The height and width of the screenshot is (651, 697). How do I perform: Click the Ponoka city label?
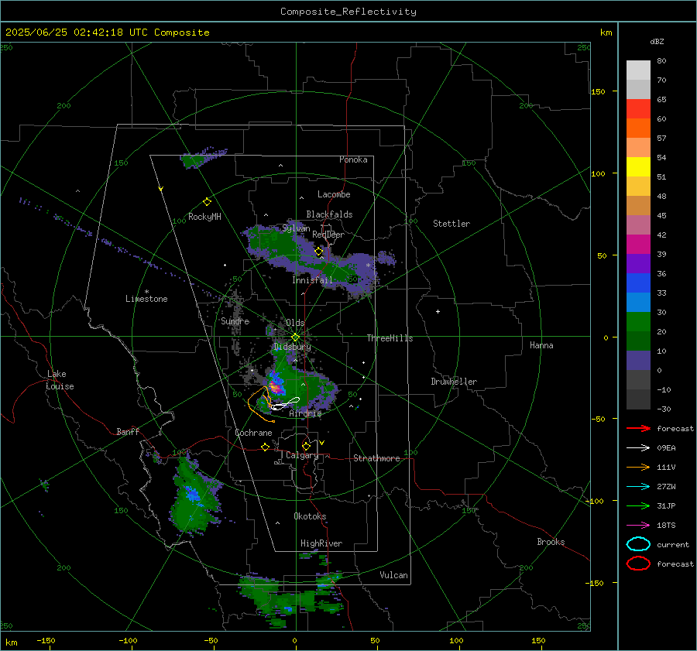pyautogui.click(x=353, y=159)
